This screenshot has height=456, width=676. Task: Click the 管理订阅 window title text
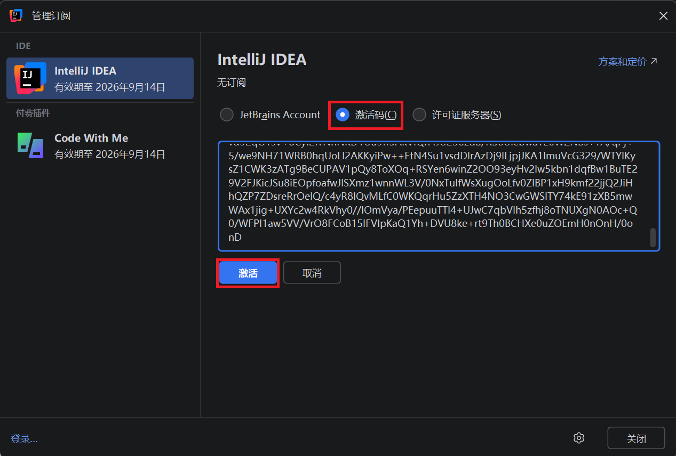(51, 16)
